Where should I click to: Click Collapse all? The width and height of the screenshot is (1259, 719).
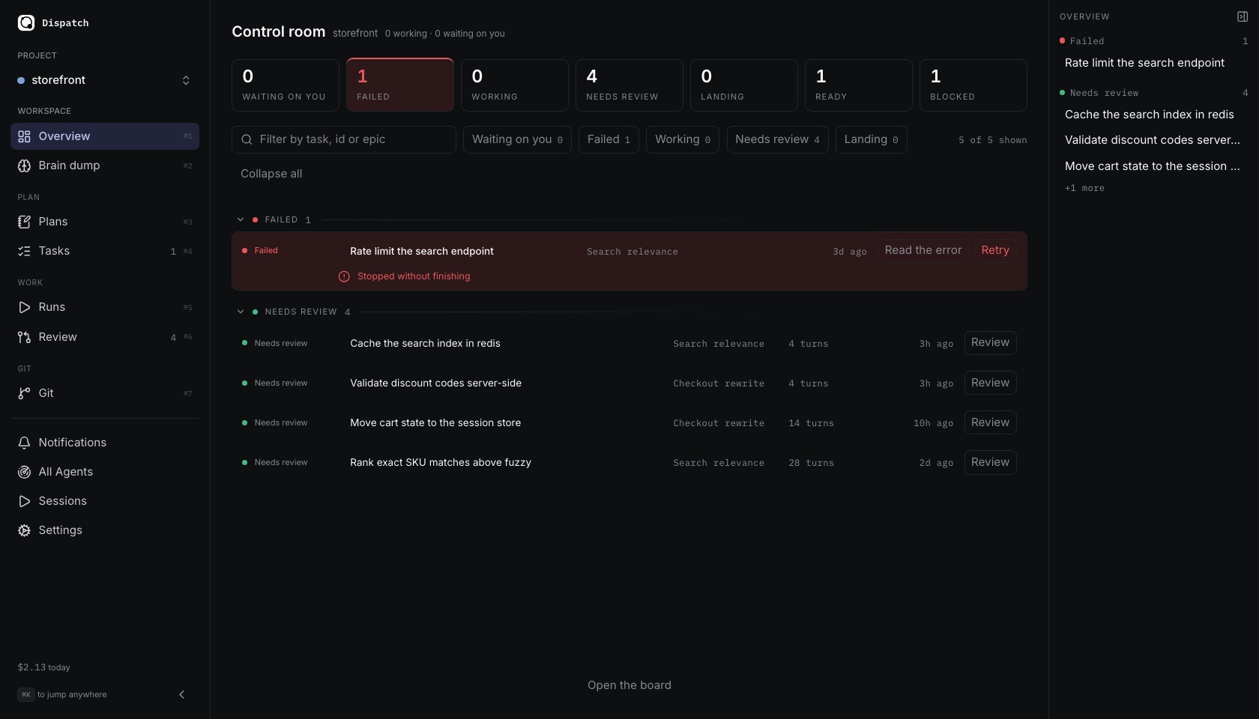(271, 174)
